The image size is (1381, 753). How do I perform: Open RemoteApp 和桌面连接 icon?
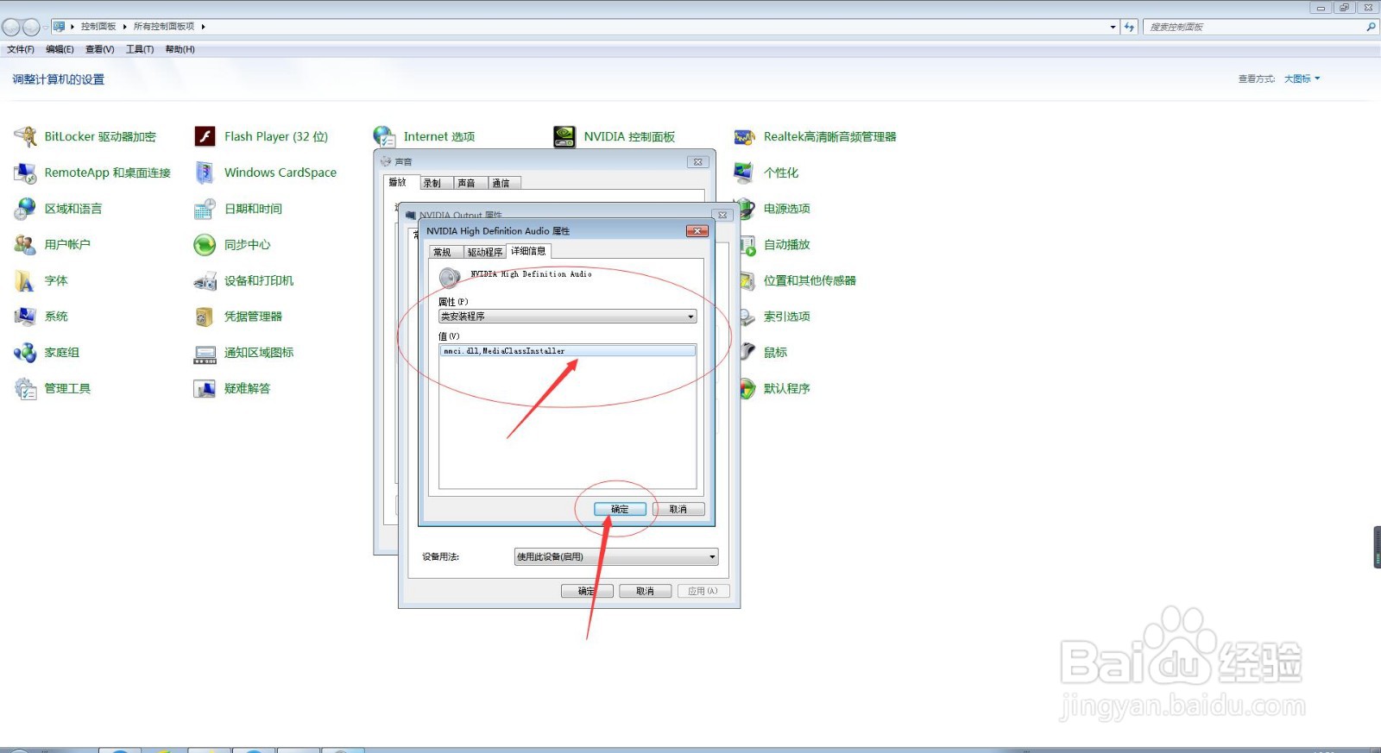pyautogui.click(x=25, y=173)
